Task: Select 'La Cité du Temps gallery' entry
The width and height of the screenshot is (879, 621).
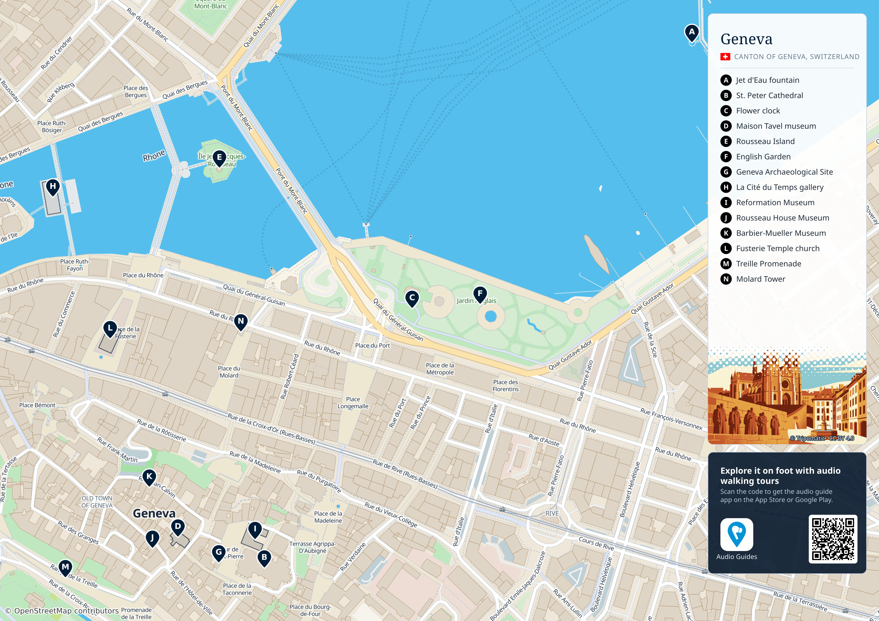Action: click(780, 187)
